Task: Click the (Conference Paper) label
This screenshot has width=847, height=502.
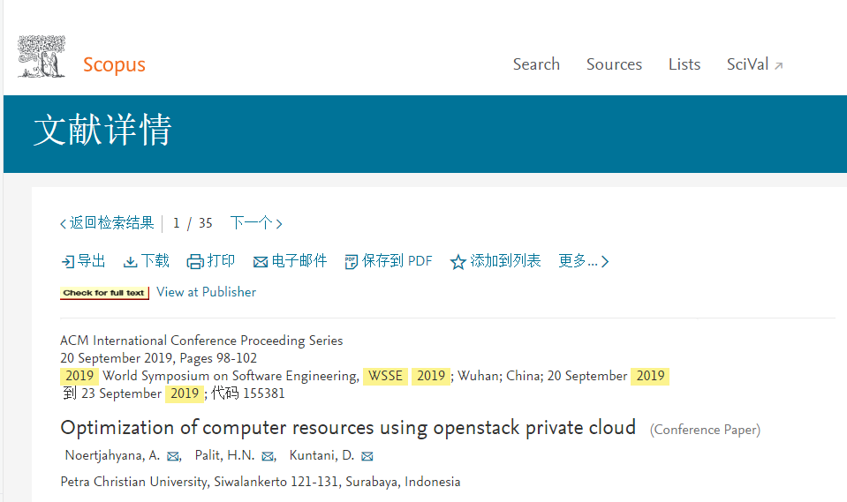Action: (x=705, y=430)
